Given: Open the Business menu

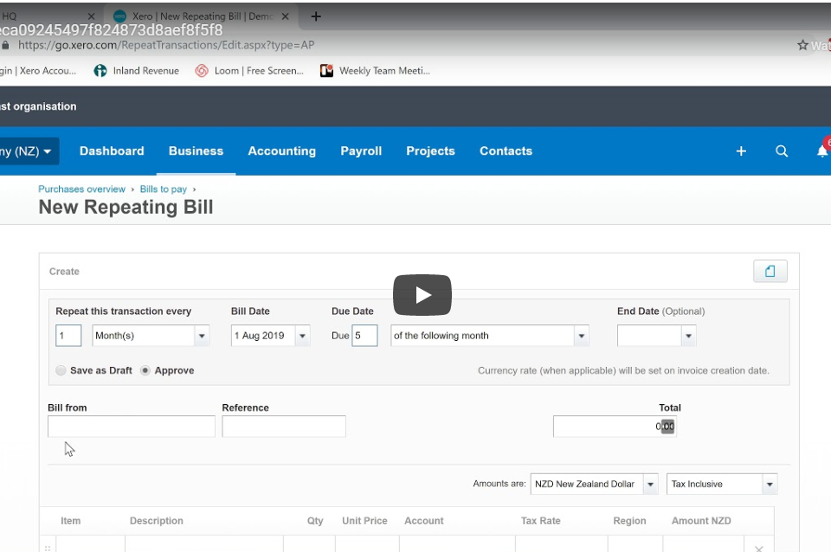Looking at the screenshot, I should (x=196, y=151).
